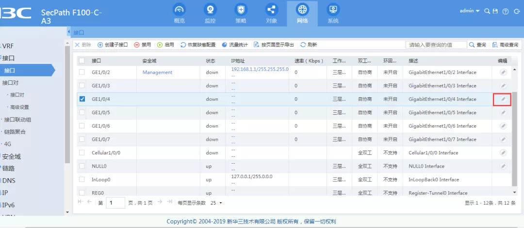Check the NULL0 row checkbox
The height and width of the screenshot is (228, 524).
click(82, 166)
